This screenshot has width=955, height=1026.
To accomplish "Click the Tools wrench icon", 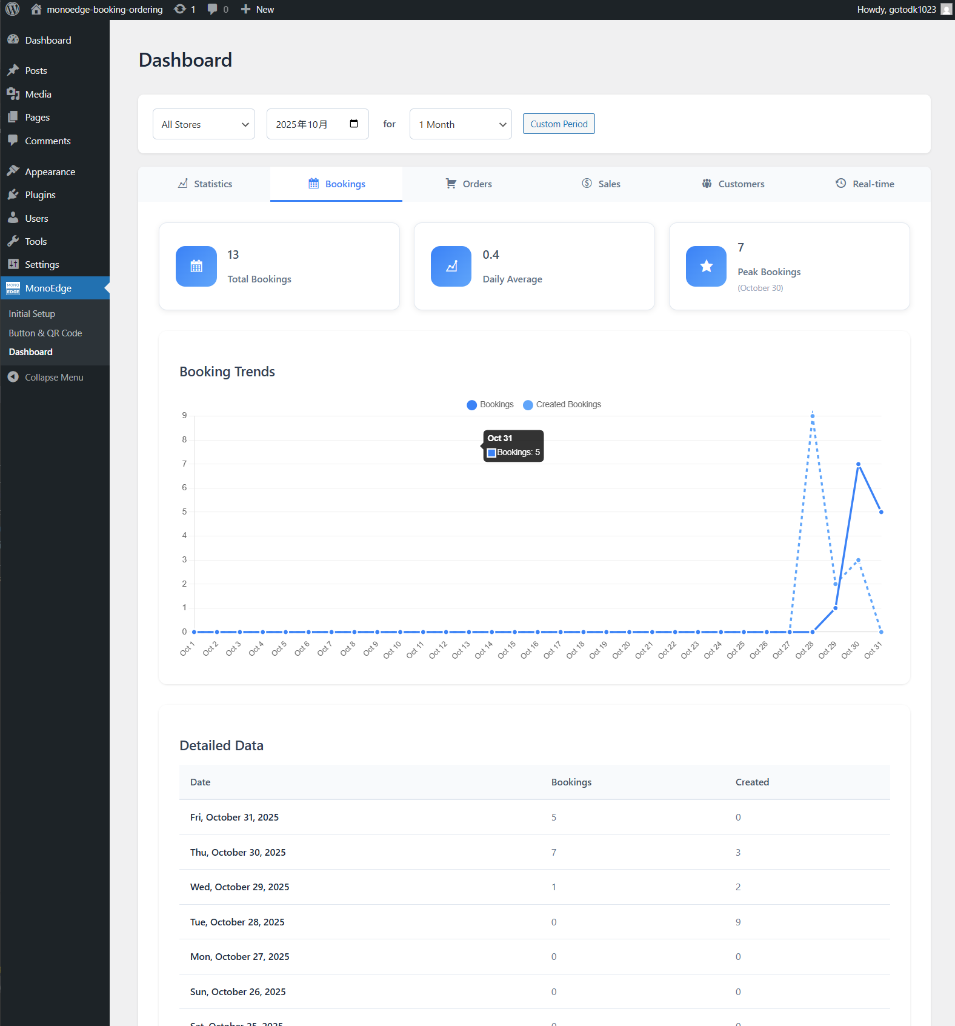I will tap(13, 241).
